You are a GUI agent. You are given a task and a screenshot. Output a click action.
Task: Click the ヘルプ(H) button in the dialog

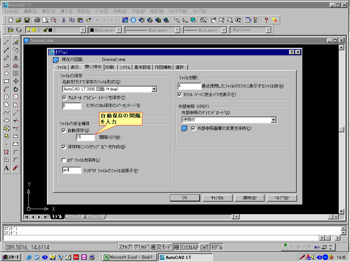282,198
